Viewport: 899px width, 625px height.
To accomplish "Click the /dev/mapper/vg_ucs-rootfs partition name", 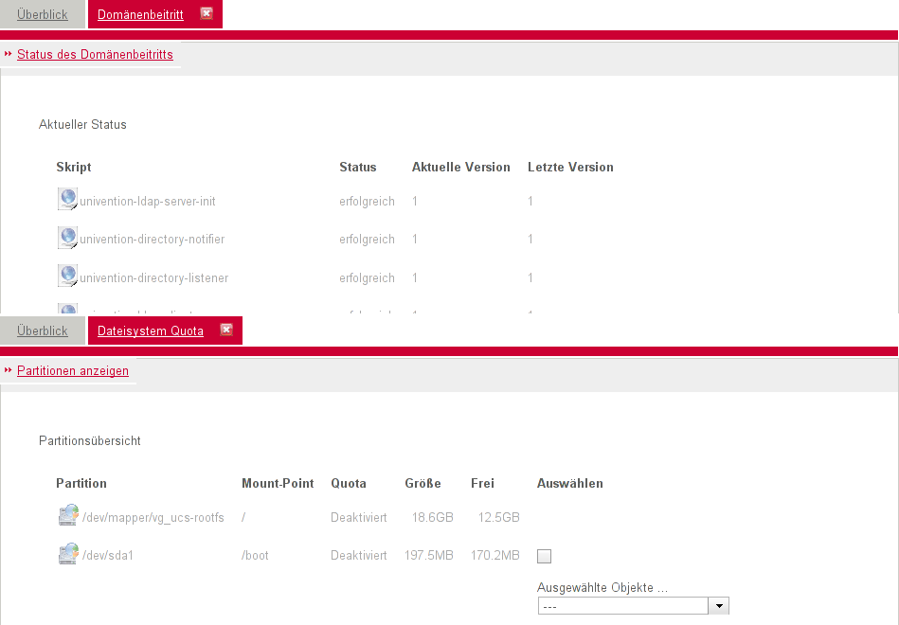I will pos(153,518).
